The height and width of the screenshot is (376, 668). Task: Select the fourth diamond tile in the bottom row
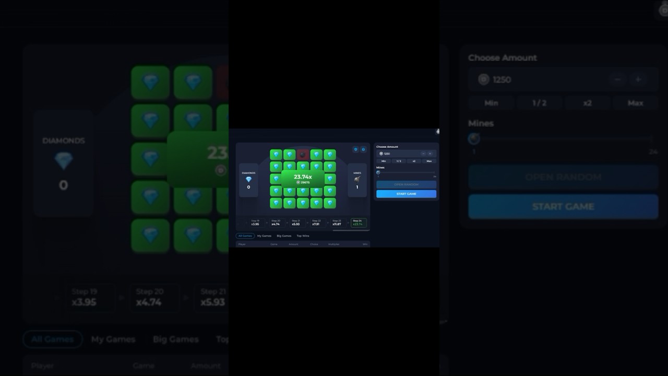(x=316, y=203)
